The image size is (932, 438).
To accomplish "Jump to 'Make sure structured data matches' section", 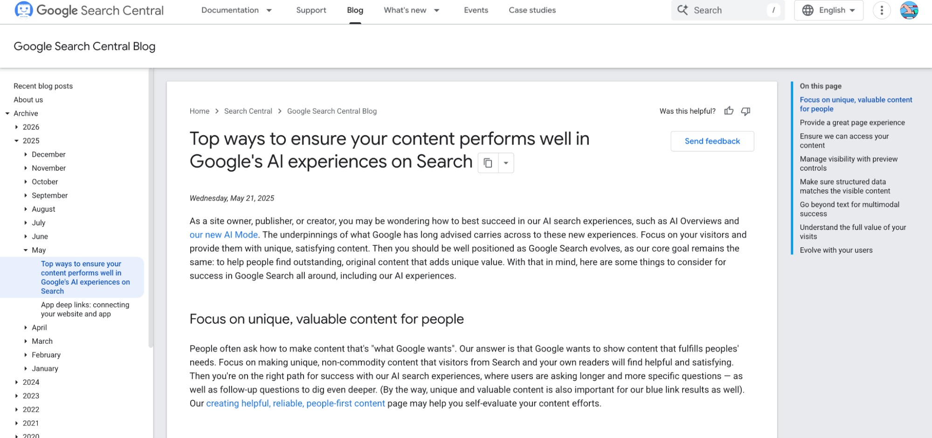I will 845,187.
